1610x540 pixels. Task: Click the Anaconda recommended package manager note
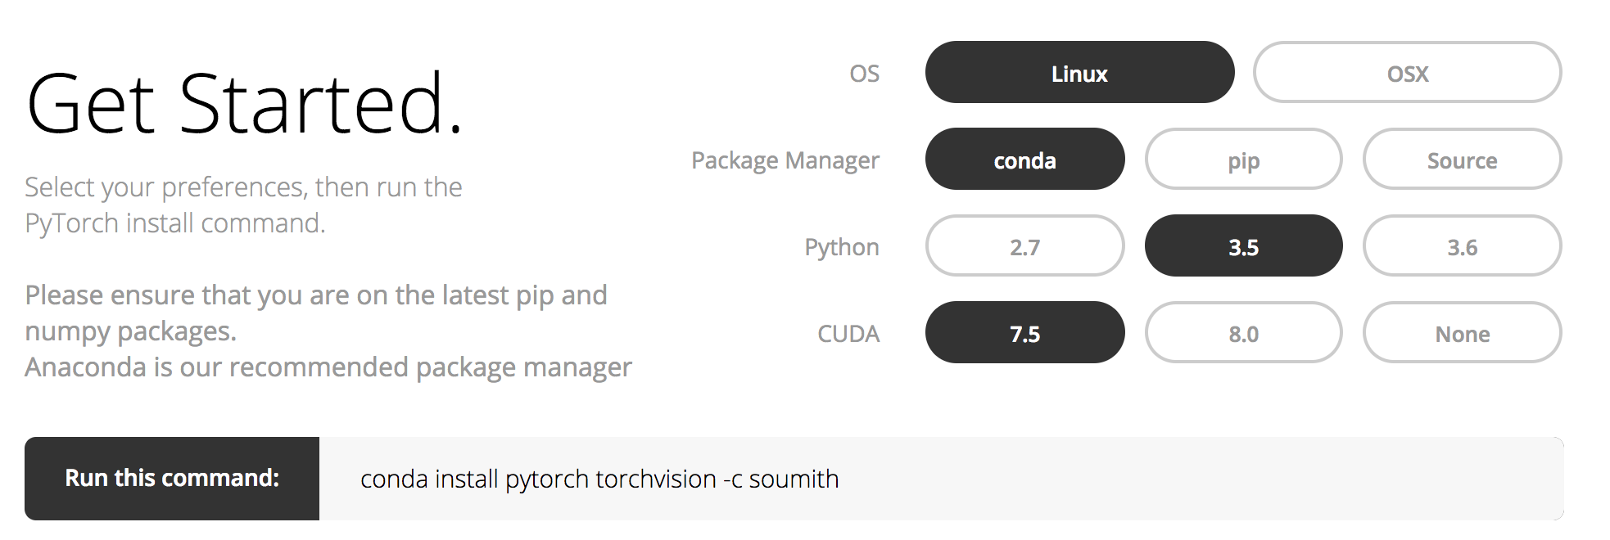328,367
